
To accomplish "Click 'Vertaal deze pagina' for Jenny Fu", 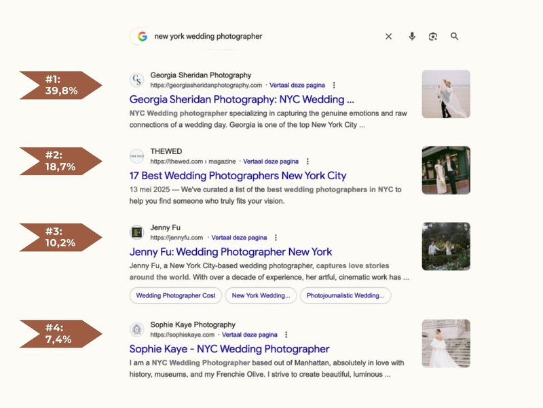I will pos(239,238).
